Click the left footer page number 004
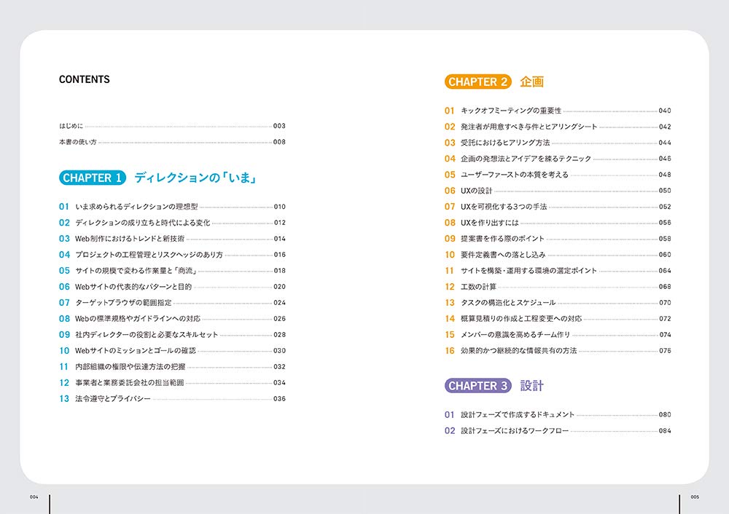729x514 pixels. [x=34, y=497]
